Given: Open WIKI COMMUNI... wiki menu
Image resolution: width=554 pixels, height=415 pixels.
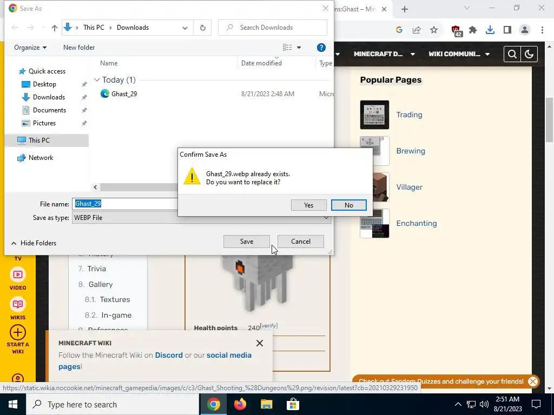Looking at the screenshot, I should pos(459,54).
